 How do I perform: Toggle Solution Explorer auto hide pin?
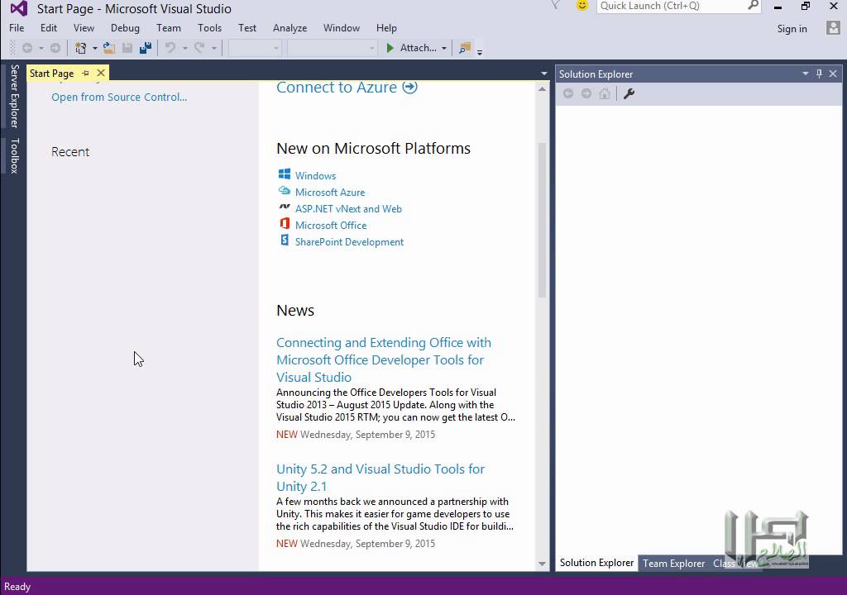pos(819,74)
